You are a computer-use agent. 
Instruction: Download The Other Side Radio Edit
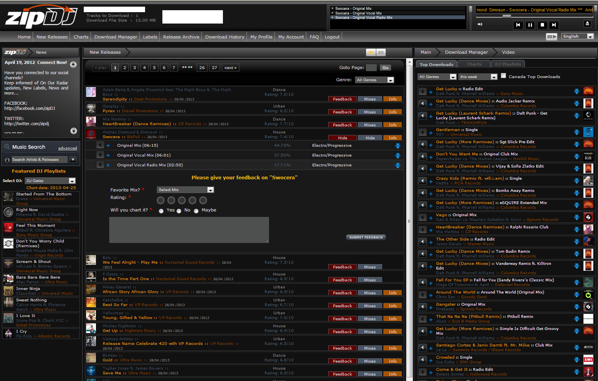pyautogui.click(x=576, y=242)
